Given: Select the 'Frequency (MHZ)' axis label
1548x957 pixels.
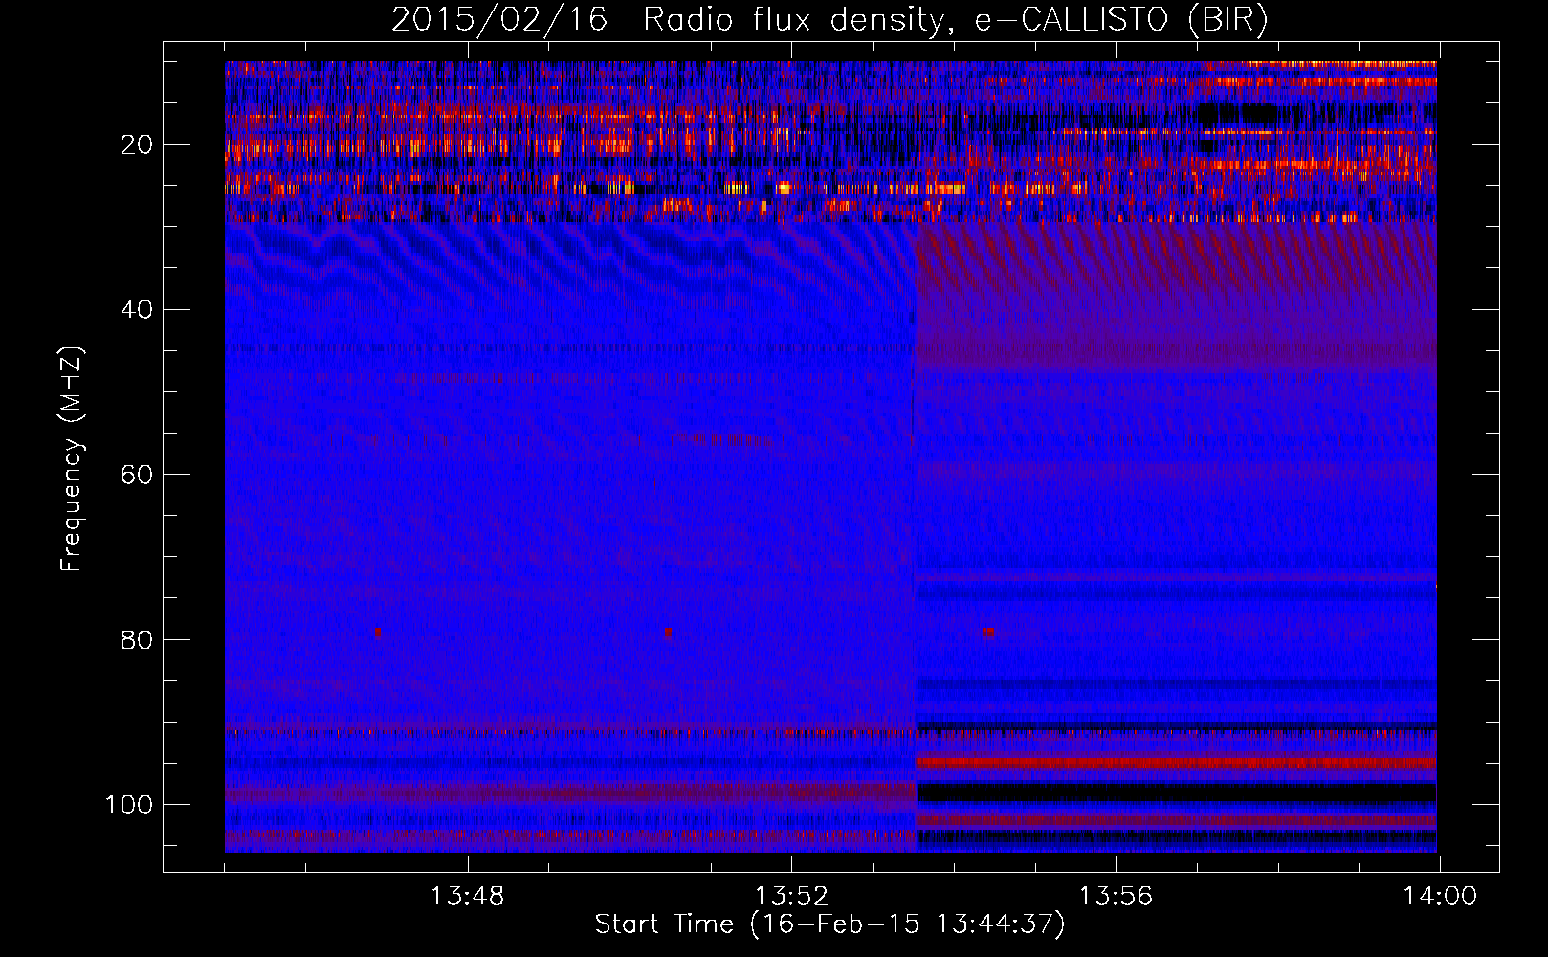Looking at the screenshot, I should click(x=72, y=459).
